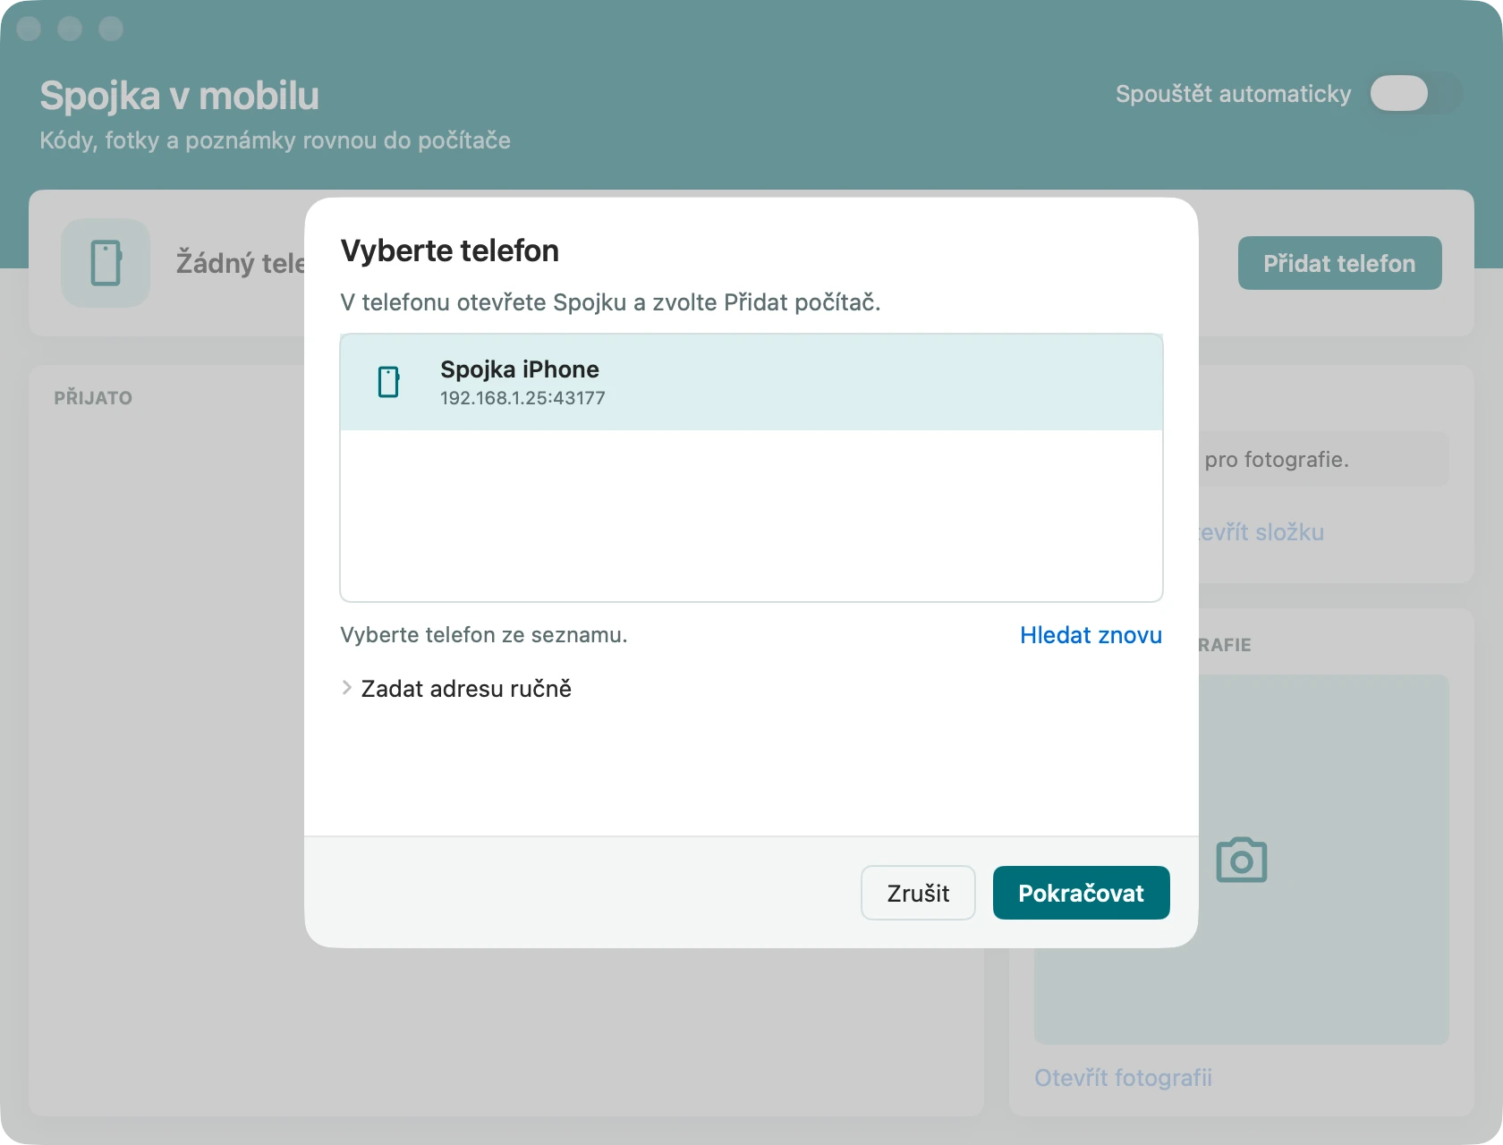Open the Otevřít fotografii link
This screenshot has width=1503, height=1145.
[x=1123, y=1077]
